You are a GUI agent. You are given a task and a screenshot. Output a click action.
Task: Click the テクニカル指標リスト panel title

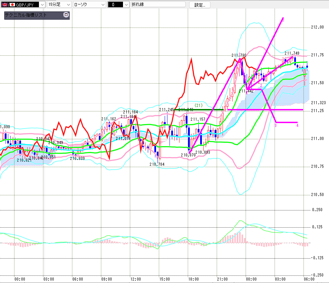pyautogui.click(x=25, y=15)
